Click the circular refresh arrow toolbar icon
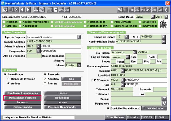Screen dimensions: 171x121 [5, 10]
